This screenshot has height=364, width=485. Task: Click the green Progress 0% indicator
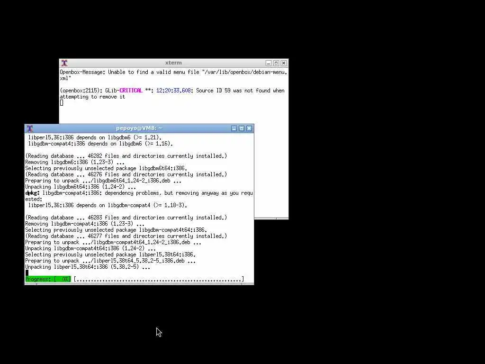[48, 279]
